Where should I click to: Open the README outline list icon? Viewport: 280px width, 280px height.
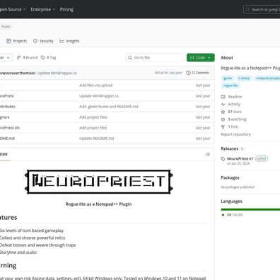pyautogui.click(x=208, y=154)
